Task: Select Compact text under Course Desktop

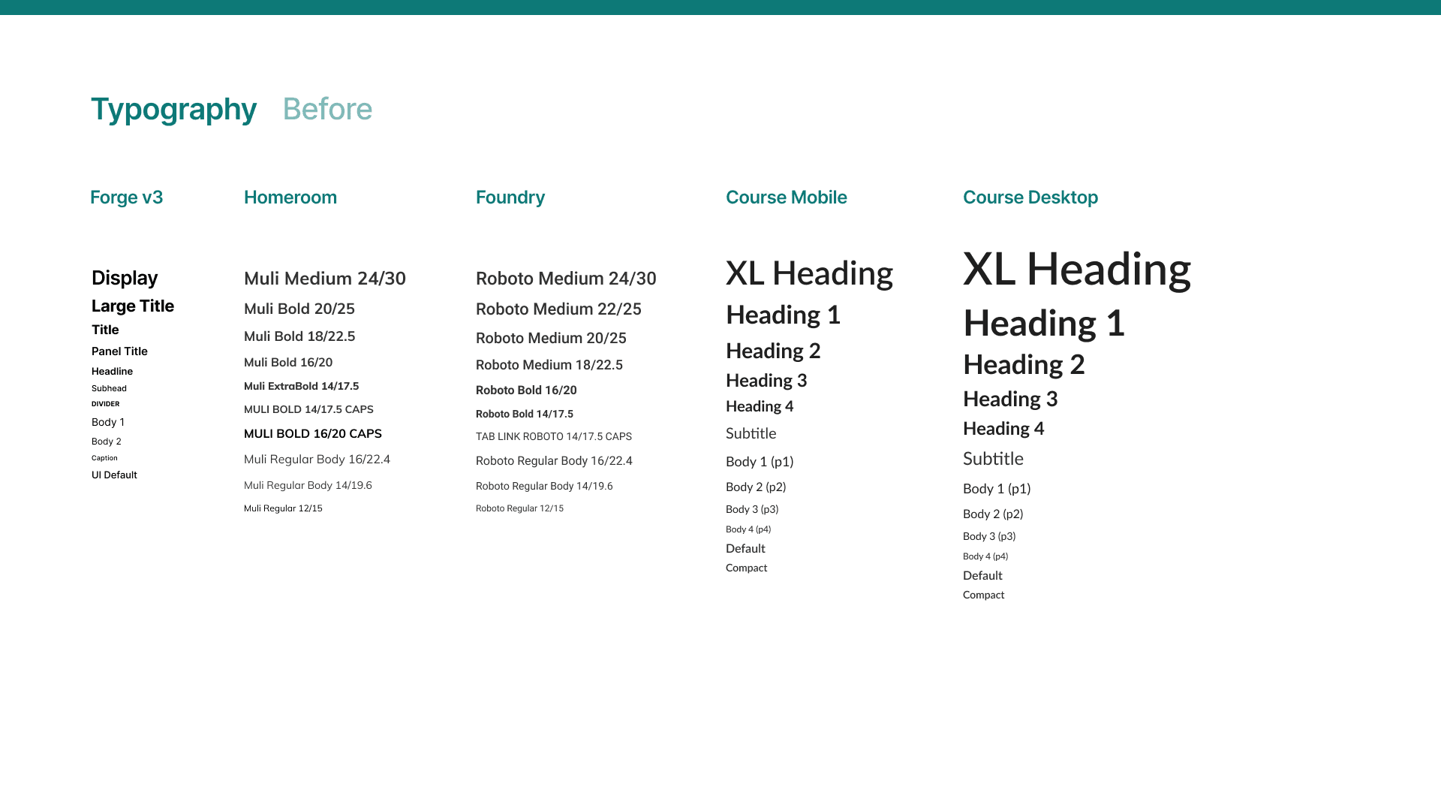Action: coord(983,595)
